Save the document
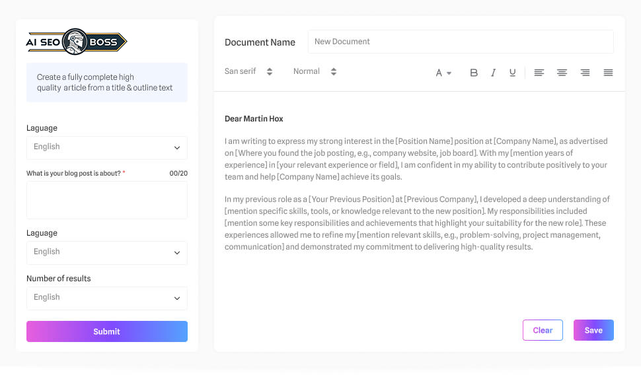The height and width of the screenshot is (377, 641). coord(593,330)
